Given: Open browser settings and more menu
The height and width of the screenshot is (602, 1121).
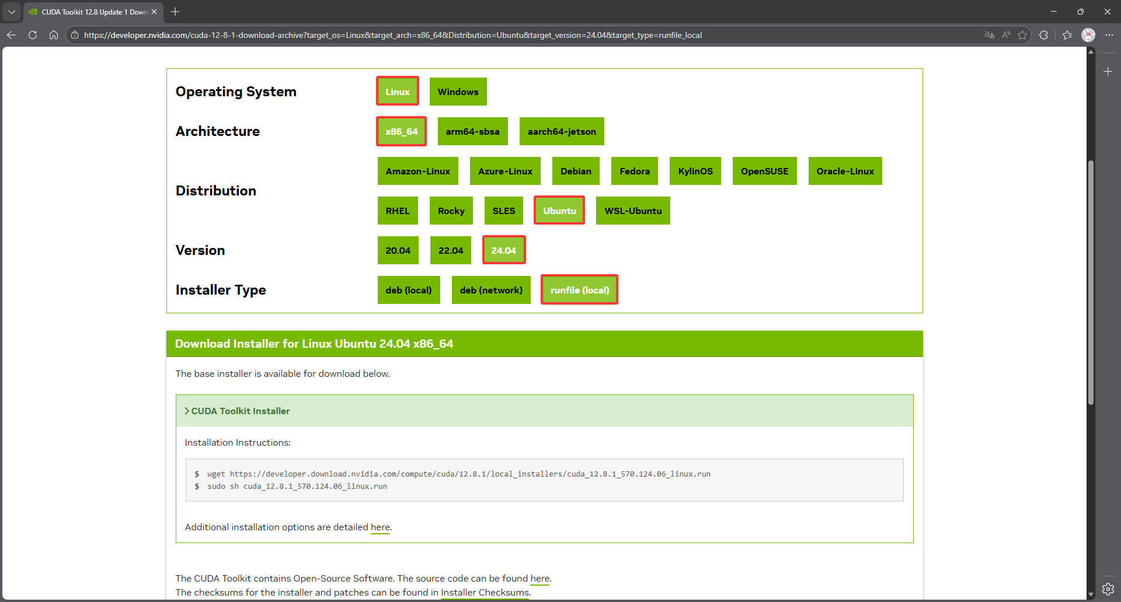Looking at the screenshot, I should click(x=1109, y=35).
